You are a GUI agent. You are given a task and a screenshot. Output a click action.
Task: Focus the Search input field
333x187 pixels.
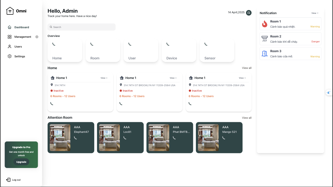tap(82, 27)
